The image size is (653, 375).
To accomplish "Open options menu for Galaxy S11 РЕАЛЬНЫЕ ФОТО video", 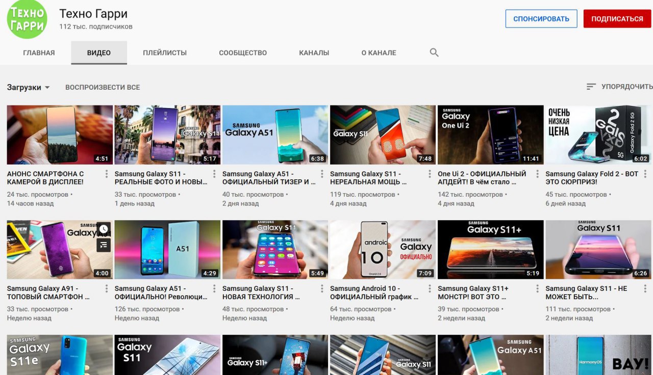I will [214, 174].
